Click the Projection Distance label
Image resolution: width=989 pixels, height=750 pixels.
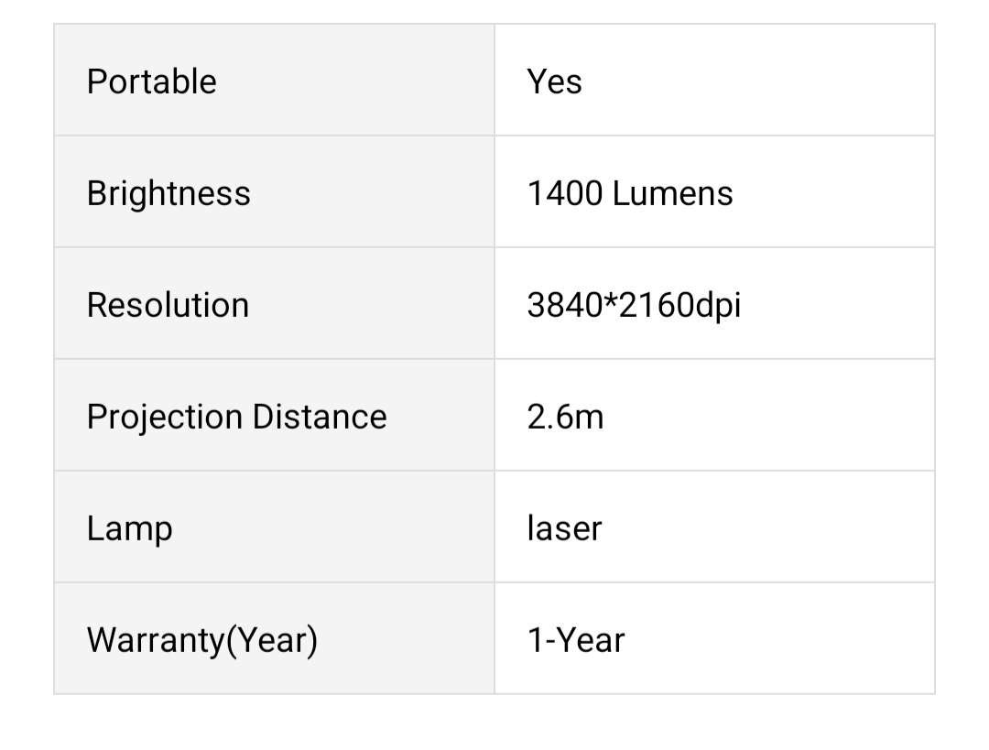coord(236,418)
